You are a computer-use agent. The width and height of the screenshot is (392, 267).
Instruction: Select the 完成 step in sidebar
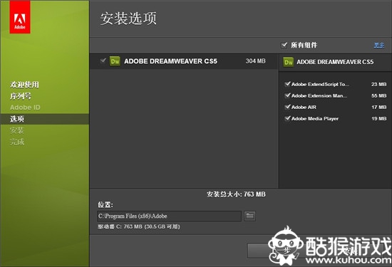click(x=17, y=142)
